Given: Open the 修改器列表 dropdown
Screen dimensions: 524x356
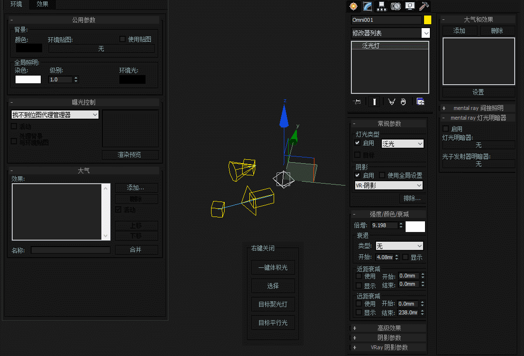Looking at the screenshot, I should [x=390, y=33].
